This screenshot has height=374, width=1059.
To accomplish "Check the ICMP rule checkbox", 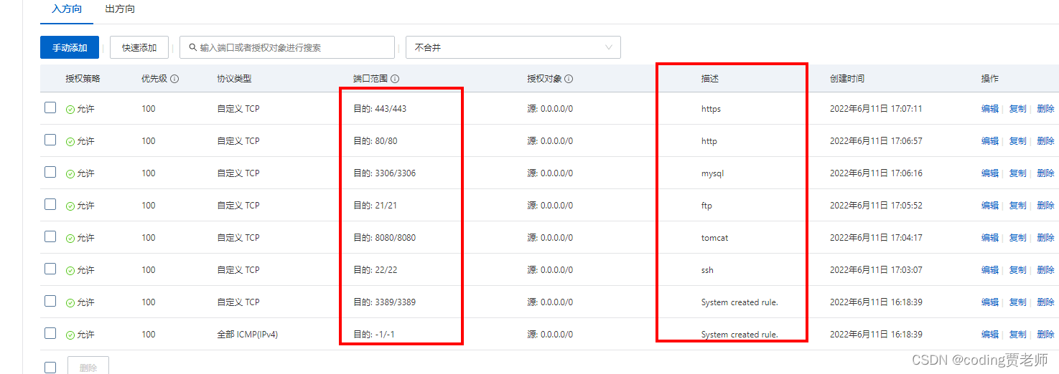I will (x=50, y=333).
